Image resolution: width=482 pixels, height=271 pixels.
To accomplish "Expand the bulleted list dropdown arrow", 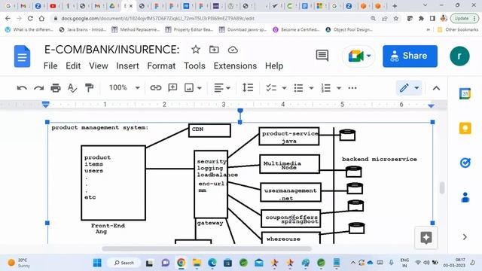I will [311, 88].
